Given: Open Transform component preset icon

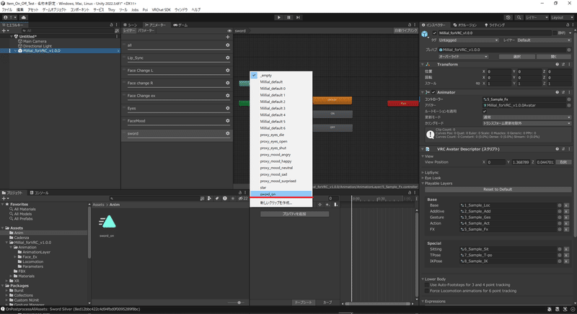Looking at the screenshot, I should point(563,64).
